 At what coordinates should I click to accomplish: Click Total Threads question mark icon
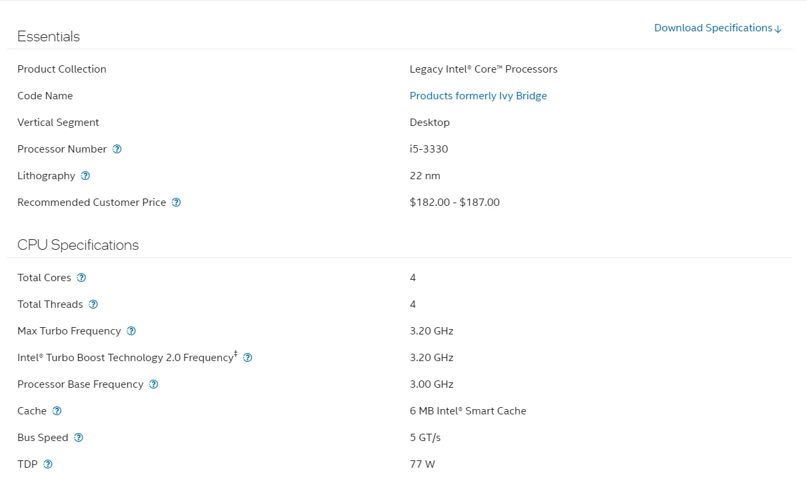click(93, 304)
